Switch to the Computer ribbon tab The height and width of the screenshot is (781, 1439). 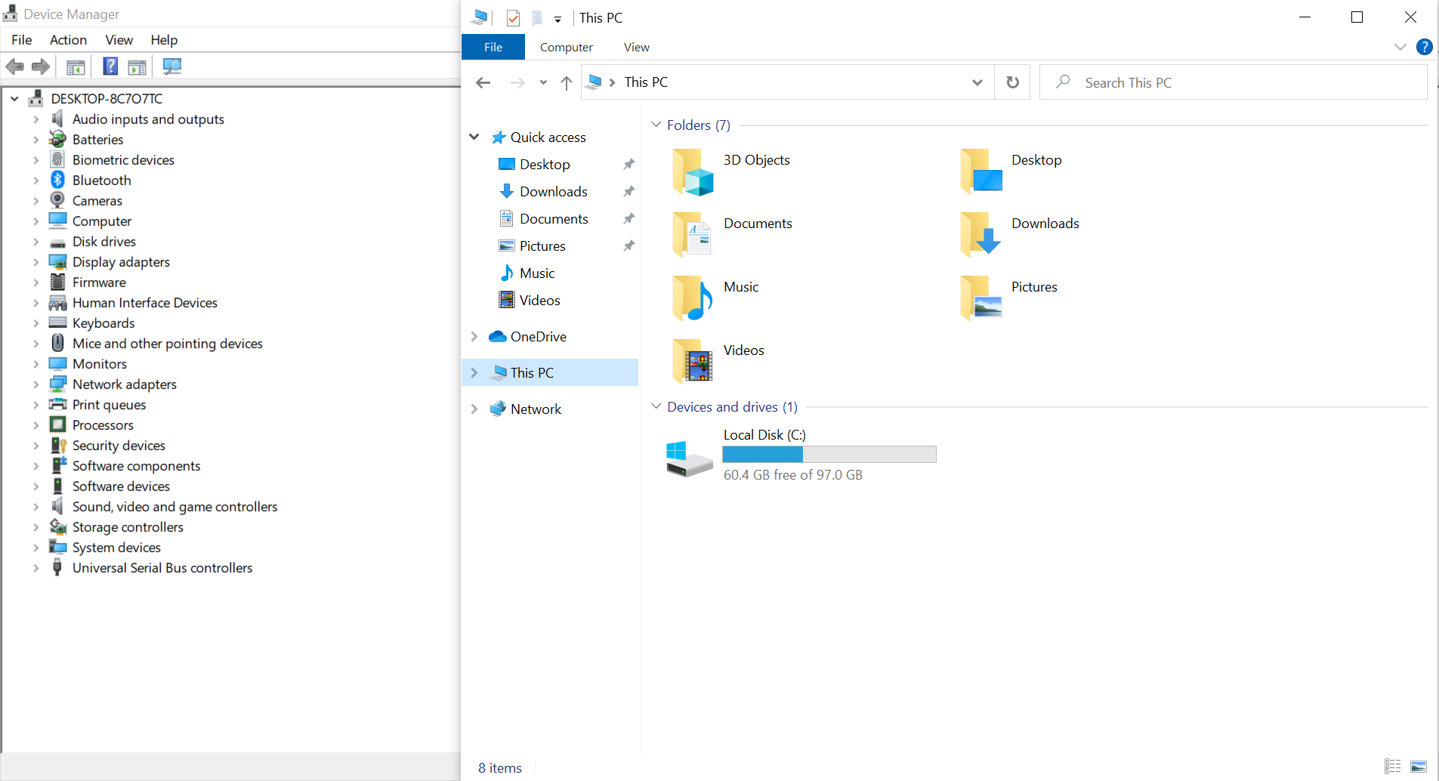(566, 47)
